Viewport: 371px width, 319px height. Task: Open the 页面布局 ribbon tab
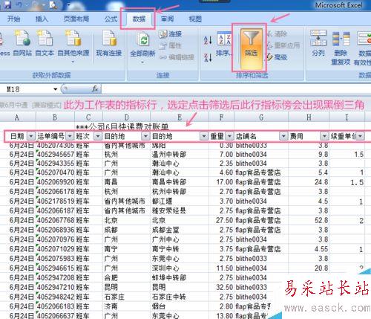(76, 19)
